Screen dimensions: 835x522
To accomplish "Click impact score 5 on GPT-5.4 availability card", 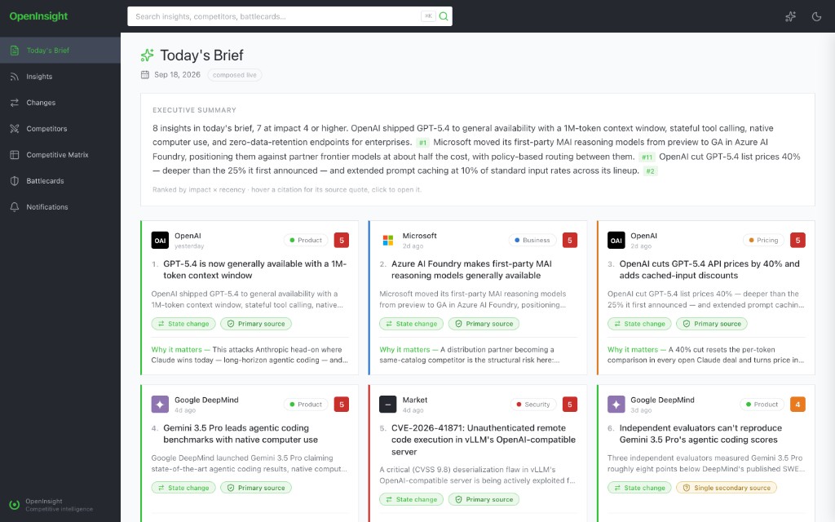I will pyautogui.click(x=342, y=241).
